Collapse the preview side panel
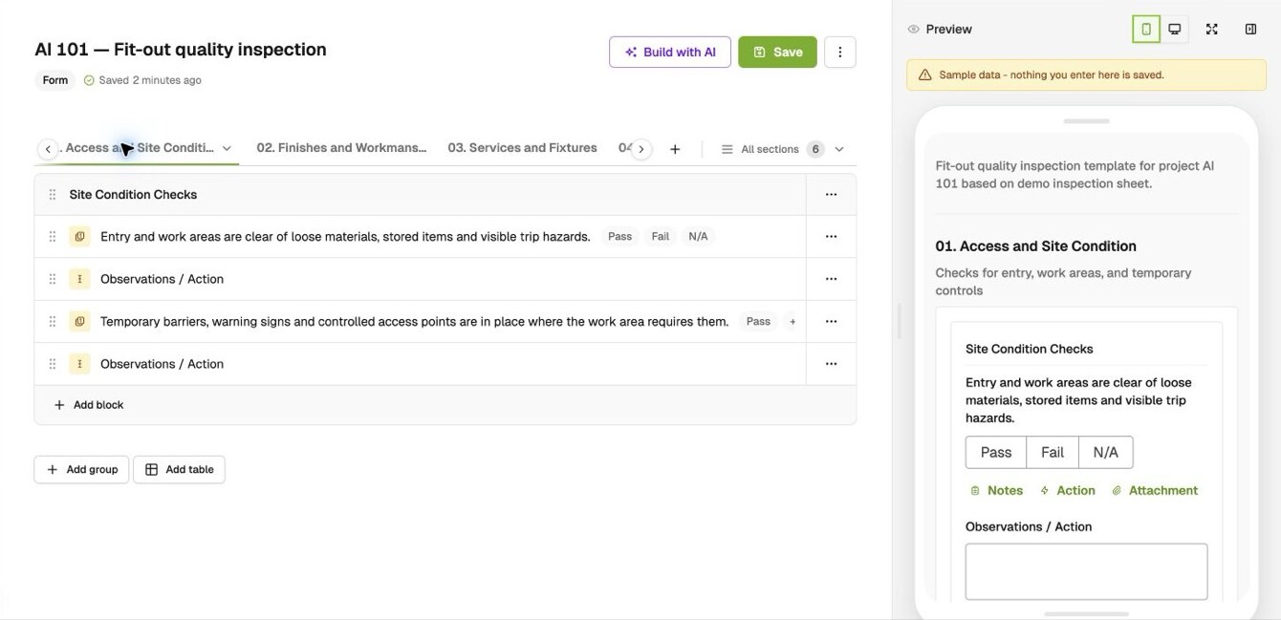Screen dimensions: 1281x620 1250,30
